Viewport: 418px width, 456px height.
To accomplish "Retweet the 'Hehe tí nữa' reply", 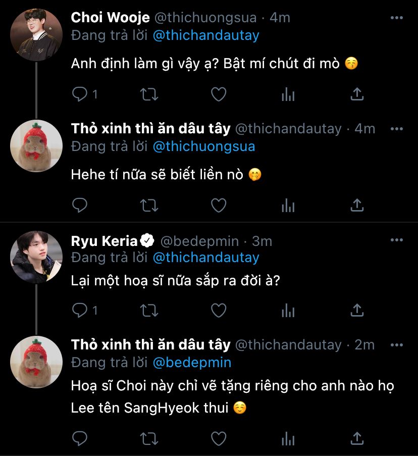I will pos(149,205).
